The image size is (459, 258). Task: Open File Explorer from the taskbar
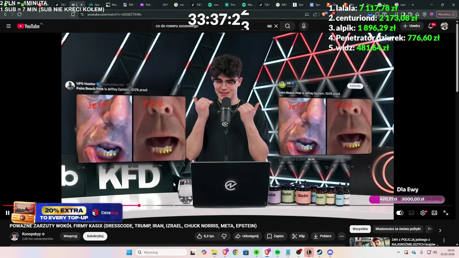[x=214, y=252]
